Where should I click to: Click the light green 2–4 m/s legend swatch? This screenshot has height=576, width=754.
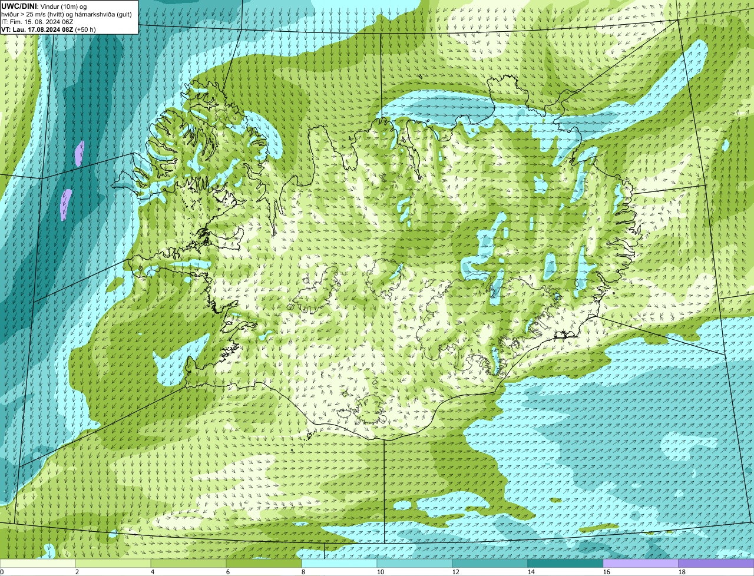pyautogui.click(x=113, y=563)
